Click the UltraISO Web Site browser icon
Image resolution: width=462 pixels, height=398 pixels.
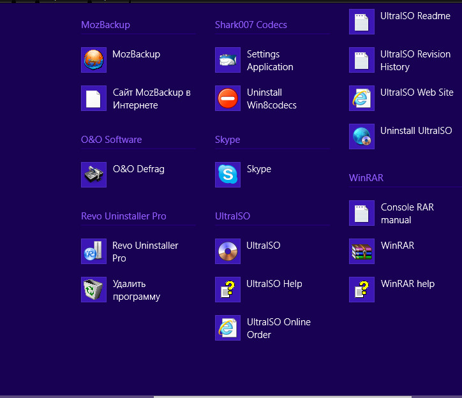coord(362,98)
